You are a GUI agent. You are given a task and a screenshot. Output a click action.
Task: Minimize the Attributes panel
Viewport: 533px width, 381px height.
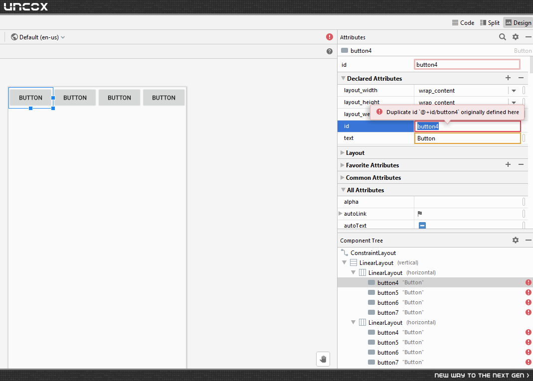click(x=528, y=37)
